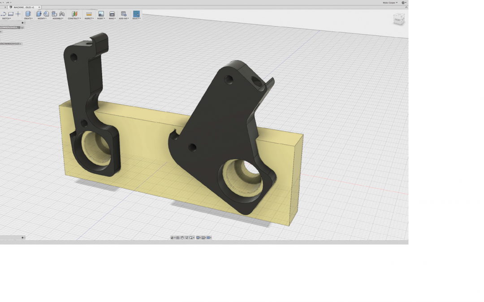
Task: Toggle the browser component activate radio button
Action: coord(22,27)
